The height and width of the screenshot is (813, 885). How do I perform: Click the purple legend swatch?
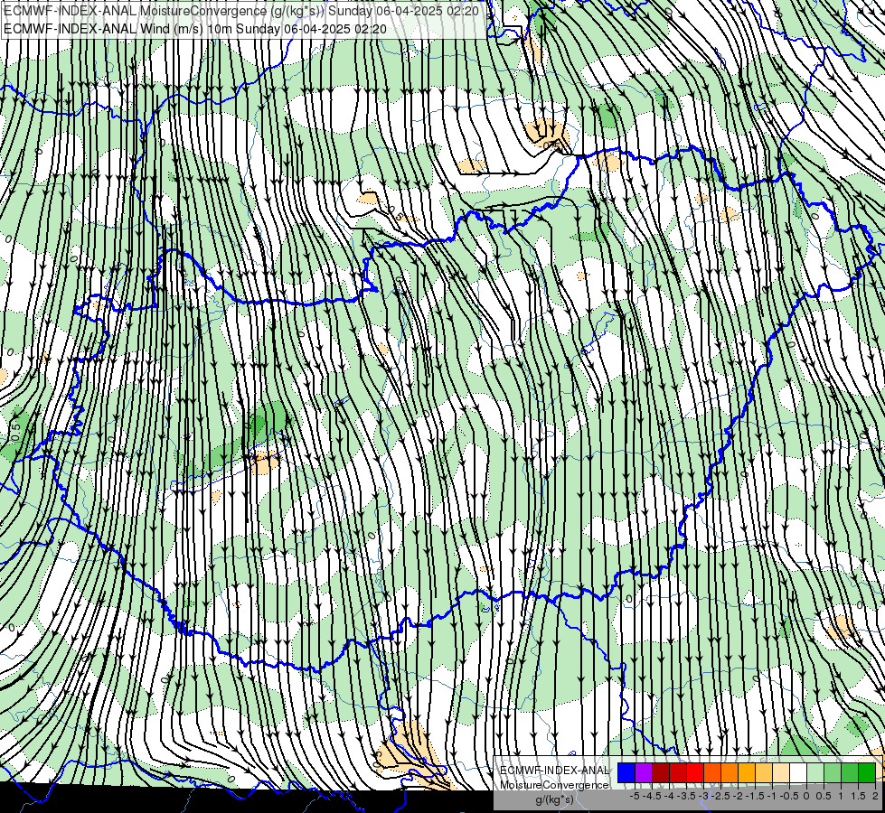644,773
